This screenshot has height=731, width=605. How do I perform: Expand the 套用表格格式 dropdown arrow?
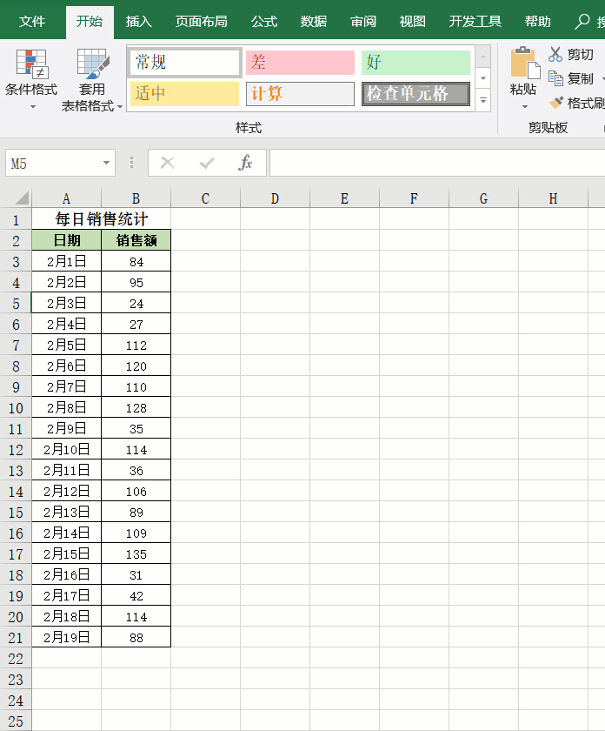click(x=120, y=107)
